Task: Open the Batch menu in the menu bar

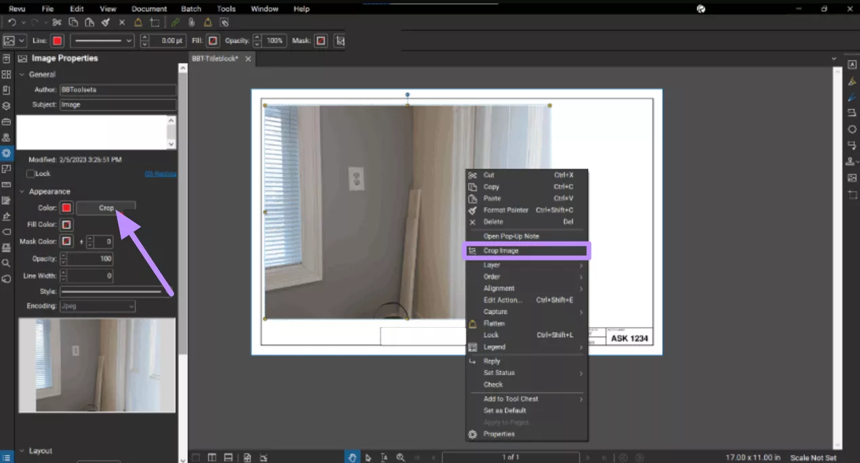Action: (190, 8)
